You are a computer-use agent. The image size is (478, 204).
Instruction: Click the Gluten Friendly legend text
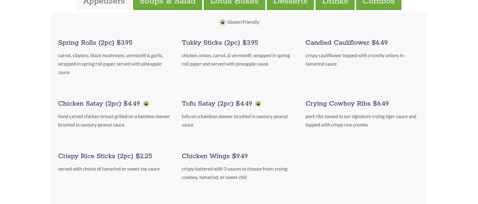click(x=243, y=22)
